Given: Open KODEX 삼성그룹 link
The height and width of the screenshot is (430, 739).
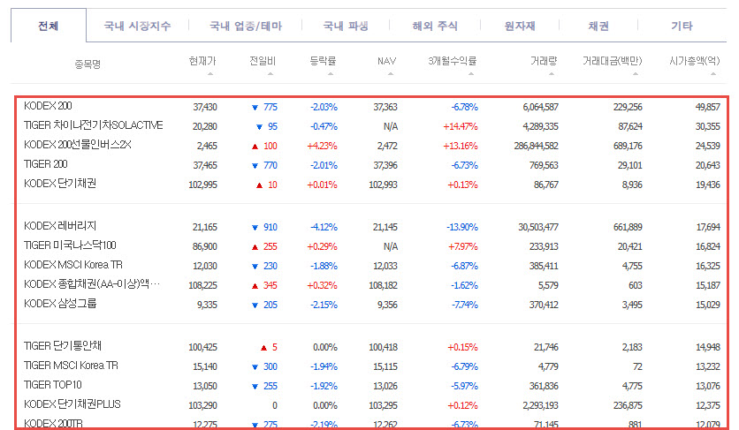Looking at the screenshot, I should pyautogui.click(x=60, y=304).
